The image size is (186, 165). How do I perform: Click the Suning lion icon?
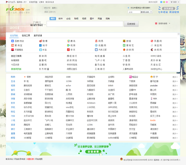click(151, 77)
